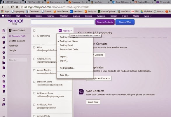171x117 pixels.
Task: Click the Yahoo Mail logo
Action: (15, 22)
